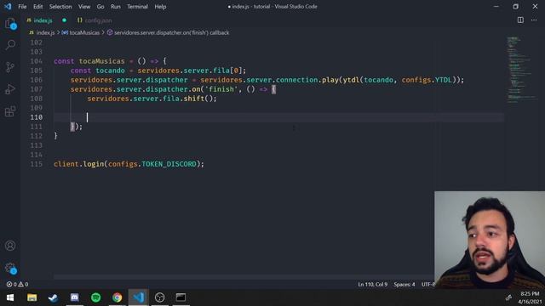Click the Split Editor Right icon
The width and height of the screenshot is (545, 306).
click(x=520, y=20)
